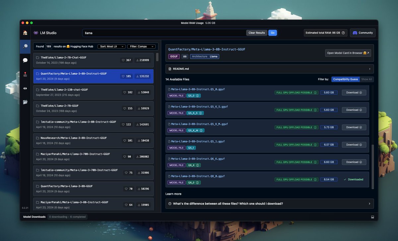Click the llama search input field
Screen dimensions: 398x241
164,33
